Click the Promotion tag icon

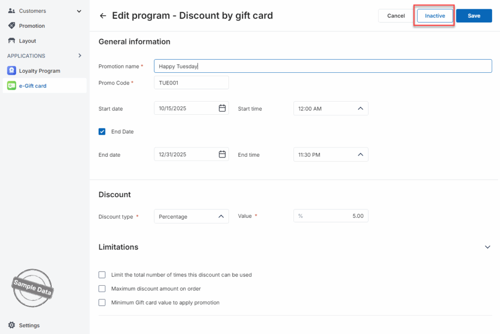pyautogui.click(x=12, y=26)
